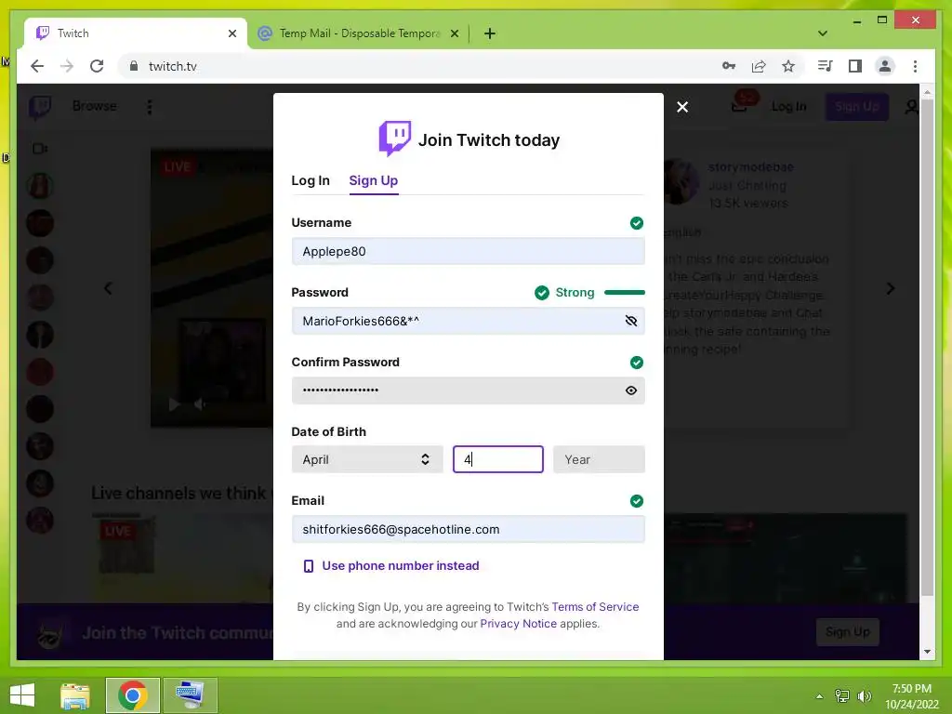Switch to the Temp Mail browser tab

358,33
